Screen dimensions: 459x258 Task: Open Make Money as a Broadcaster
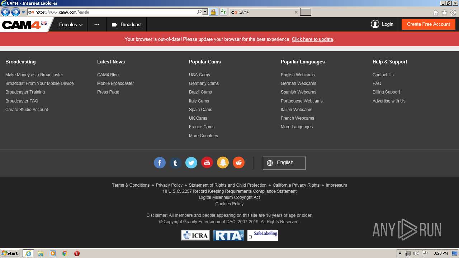(x=34, y=75)
